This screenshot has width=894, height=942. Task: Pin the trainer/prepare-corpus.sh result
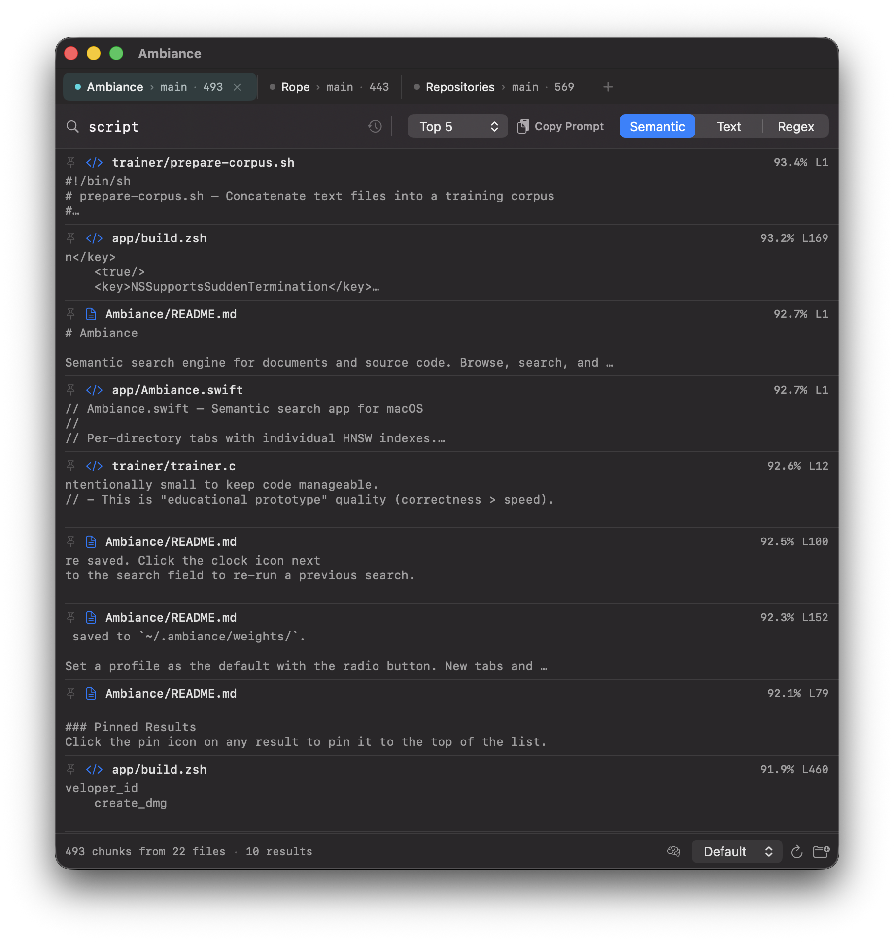tap(70, 162)
